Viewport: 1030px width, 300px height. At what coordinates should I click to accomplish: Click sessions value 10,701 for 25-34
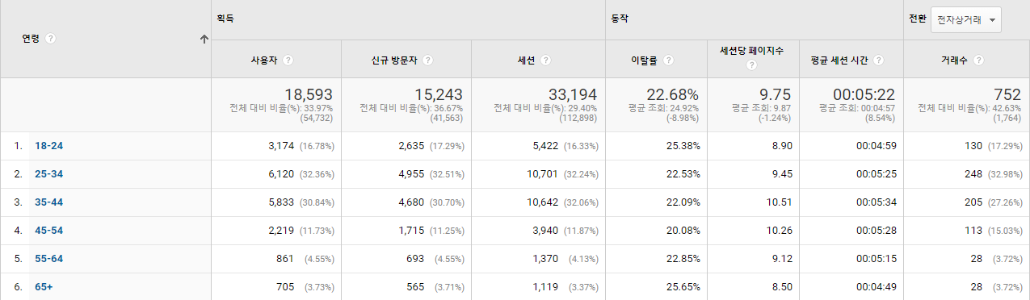coord(542,174)
